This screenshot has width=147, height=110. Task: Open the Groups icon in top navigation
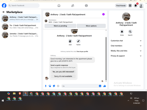tap(86, 6)
